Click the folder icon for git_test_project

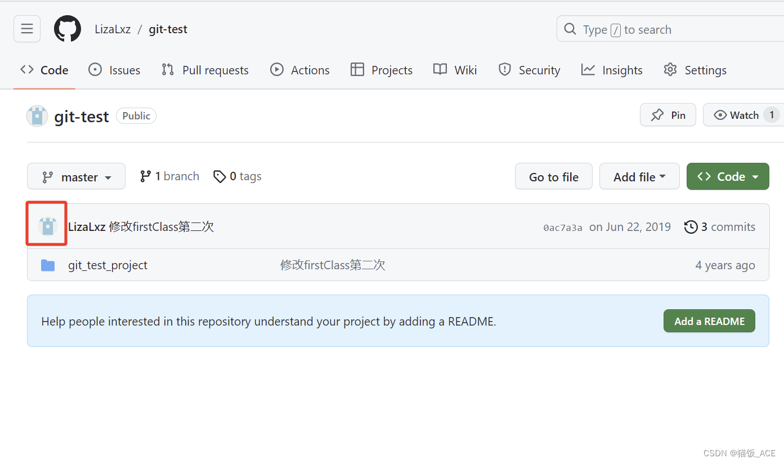(x=48, y=265)
